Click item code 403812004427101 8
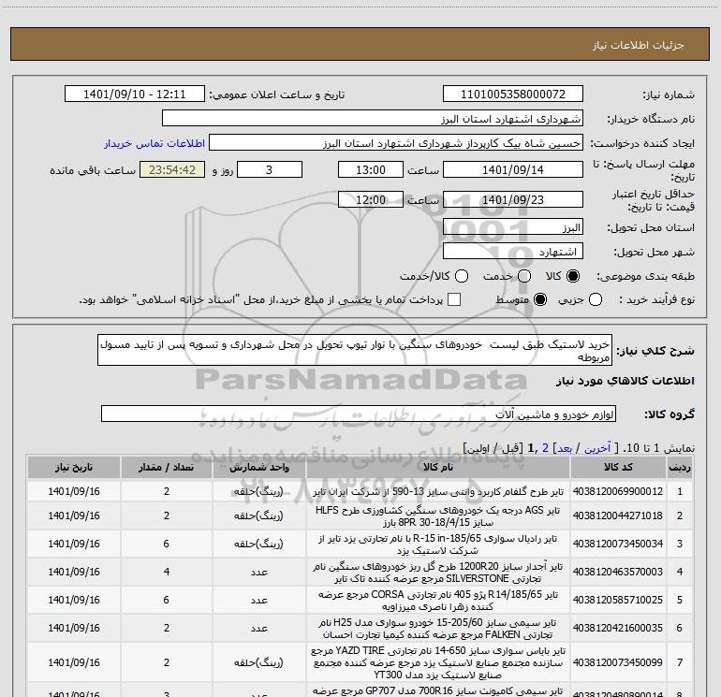 (618, 515)
